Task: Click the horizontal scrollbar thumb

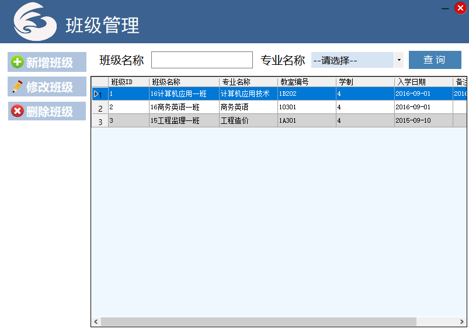Action: click(x=259, y=322)
